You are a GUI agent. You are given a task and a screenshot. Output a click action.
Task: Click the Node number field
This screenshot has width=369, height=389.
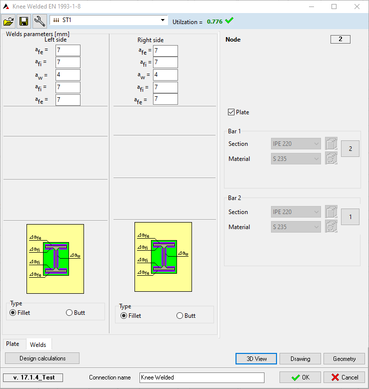click(340, 39)
